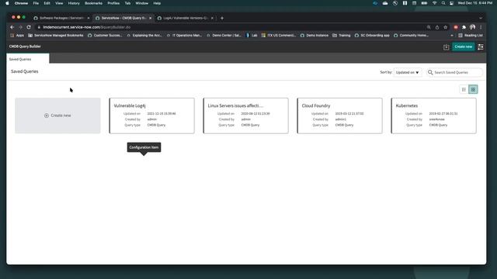Open a new browser tab with the plus

click(x=222, y=18)
